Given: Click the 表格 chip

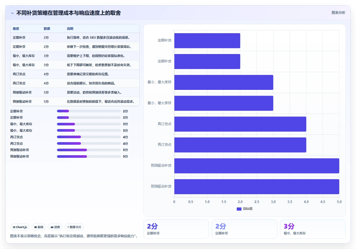Looking at the screenshot, I should coord(39,227).
